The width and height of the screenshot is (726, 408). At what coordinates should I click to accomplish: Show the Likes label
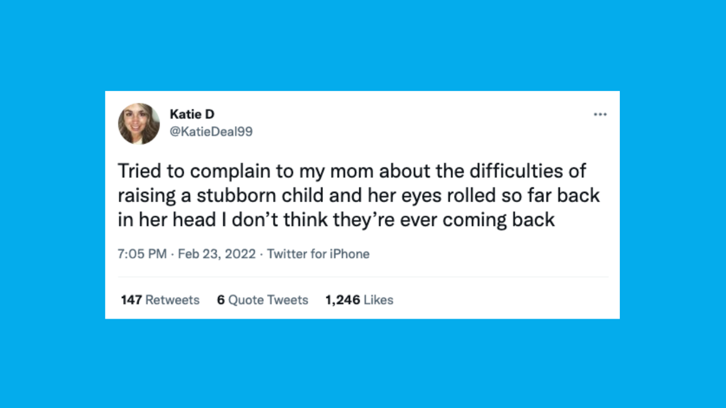click(x=379, y=300)
